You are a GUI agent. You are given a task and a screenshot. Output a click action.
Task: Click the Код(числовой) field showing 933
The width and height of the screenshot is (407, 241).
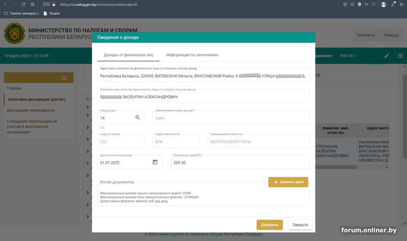[121, 141]
